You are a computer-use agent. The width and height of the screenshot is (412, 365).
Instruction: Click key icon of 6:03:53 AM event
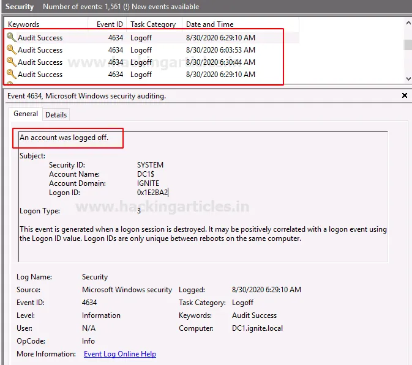11,50
